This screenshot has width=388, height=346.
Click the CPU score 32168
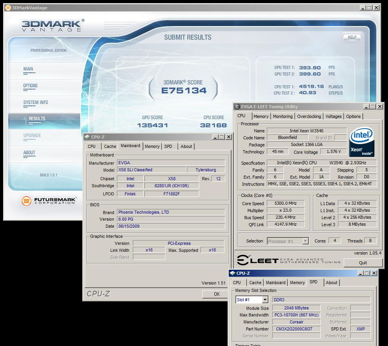coord(213,125)
